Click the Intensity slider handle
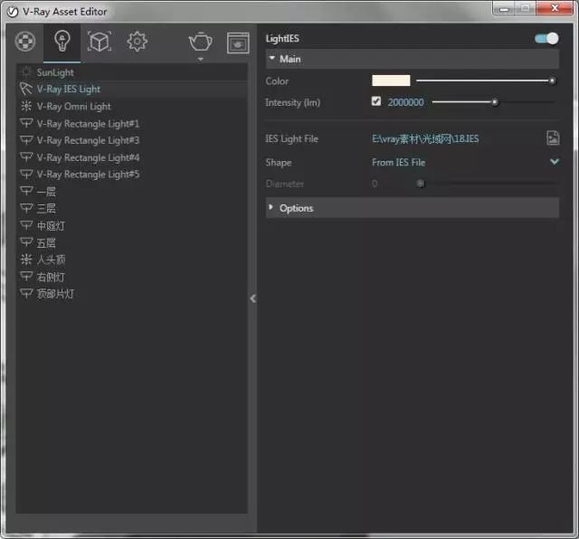This screenshot has height=539, width=579. (495, 102)
